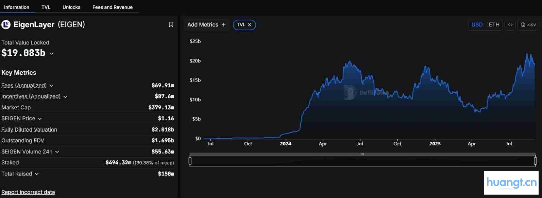Click the Key Metrics heading
542x198 pixels.
[19, 73]
